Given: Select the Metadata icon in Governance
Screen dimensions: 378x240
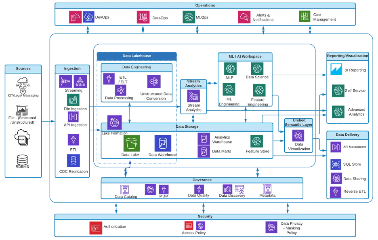Looking at the screenshot, I should coord(267,189).
